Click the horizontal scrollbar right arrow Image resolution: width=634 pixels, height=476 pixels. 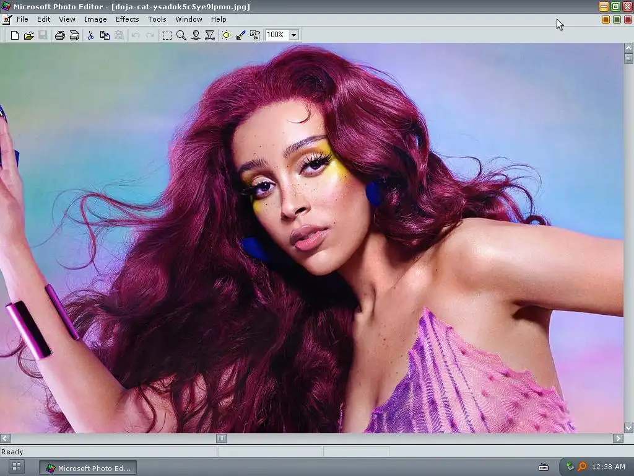[x=618, y=438]
